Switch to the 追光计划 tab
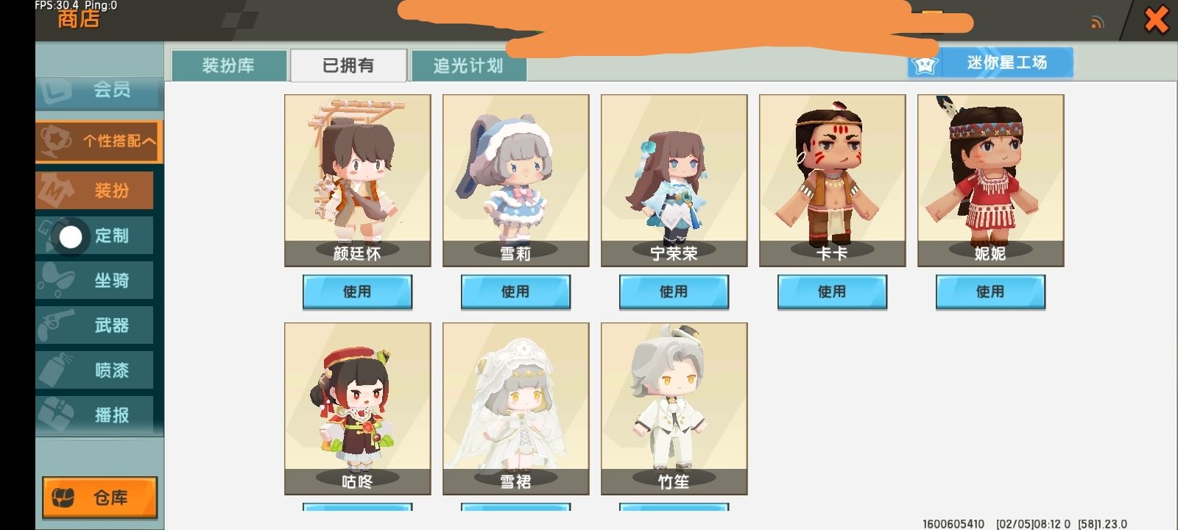The width and height of the screenshot is (1178, 530). pyautogui.click(x=468, y=66)
